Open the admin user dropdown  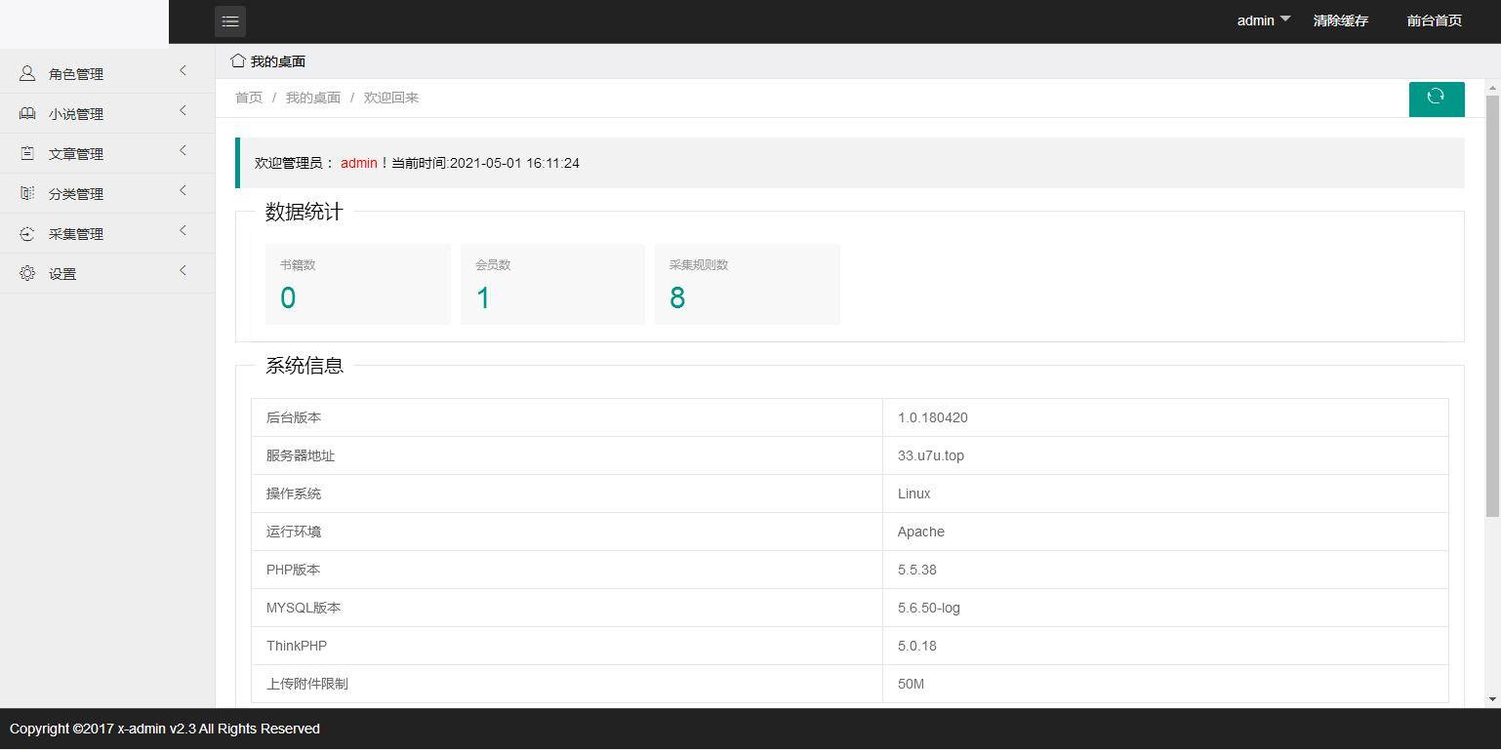(x=1264, y=20)
